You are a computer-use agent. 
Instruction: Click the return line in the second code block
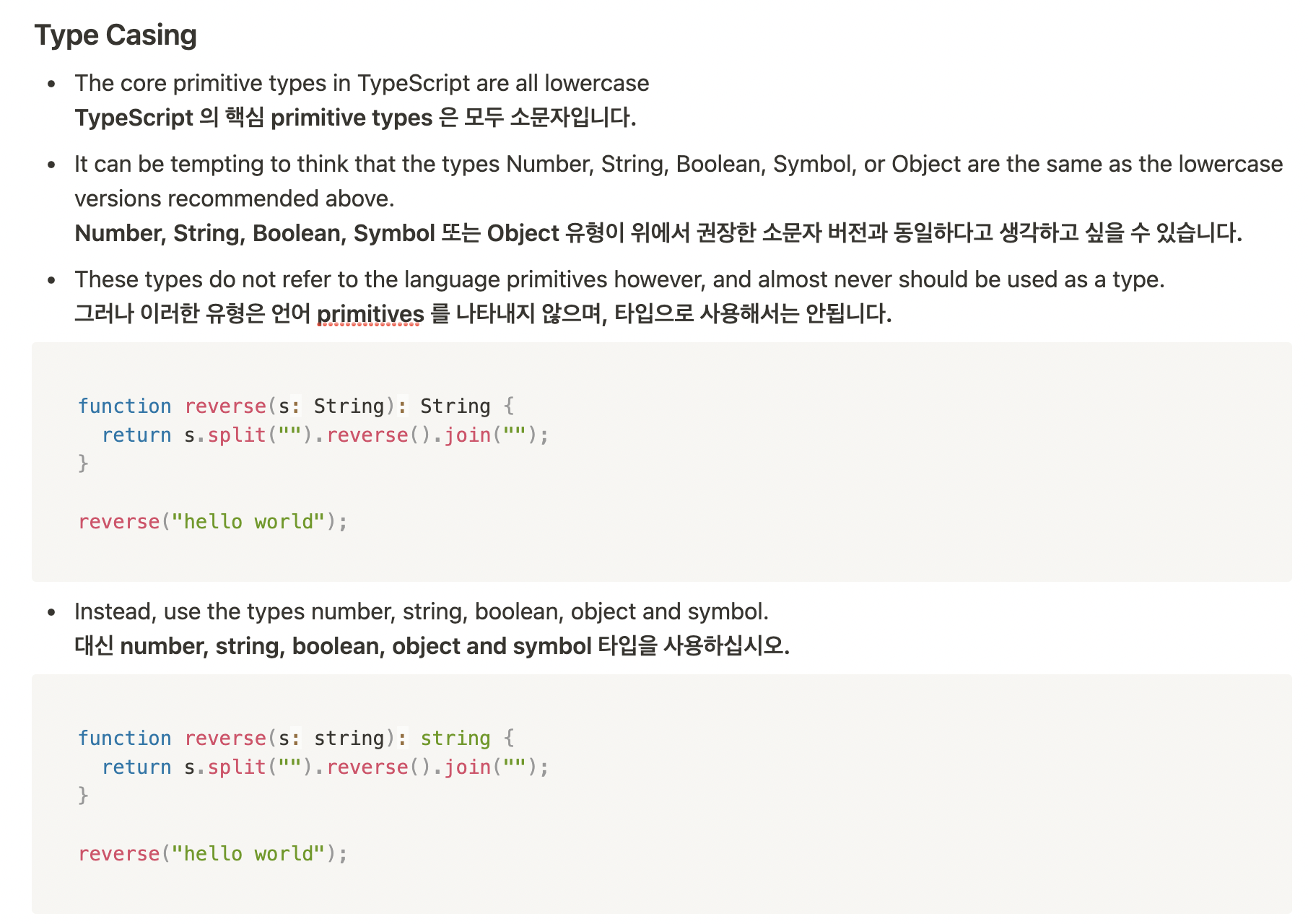326,767
